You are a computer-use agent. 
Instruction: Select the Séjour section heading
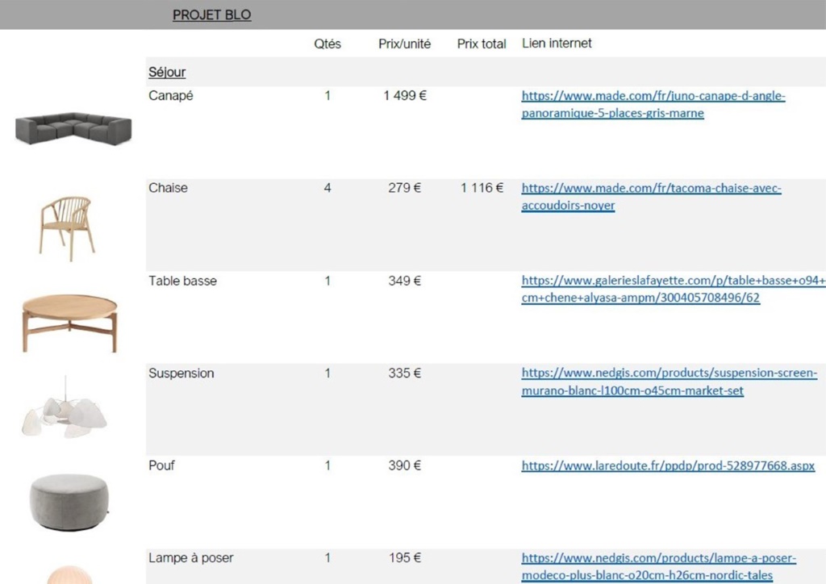(167, 72)
